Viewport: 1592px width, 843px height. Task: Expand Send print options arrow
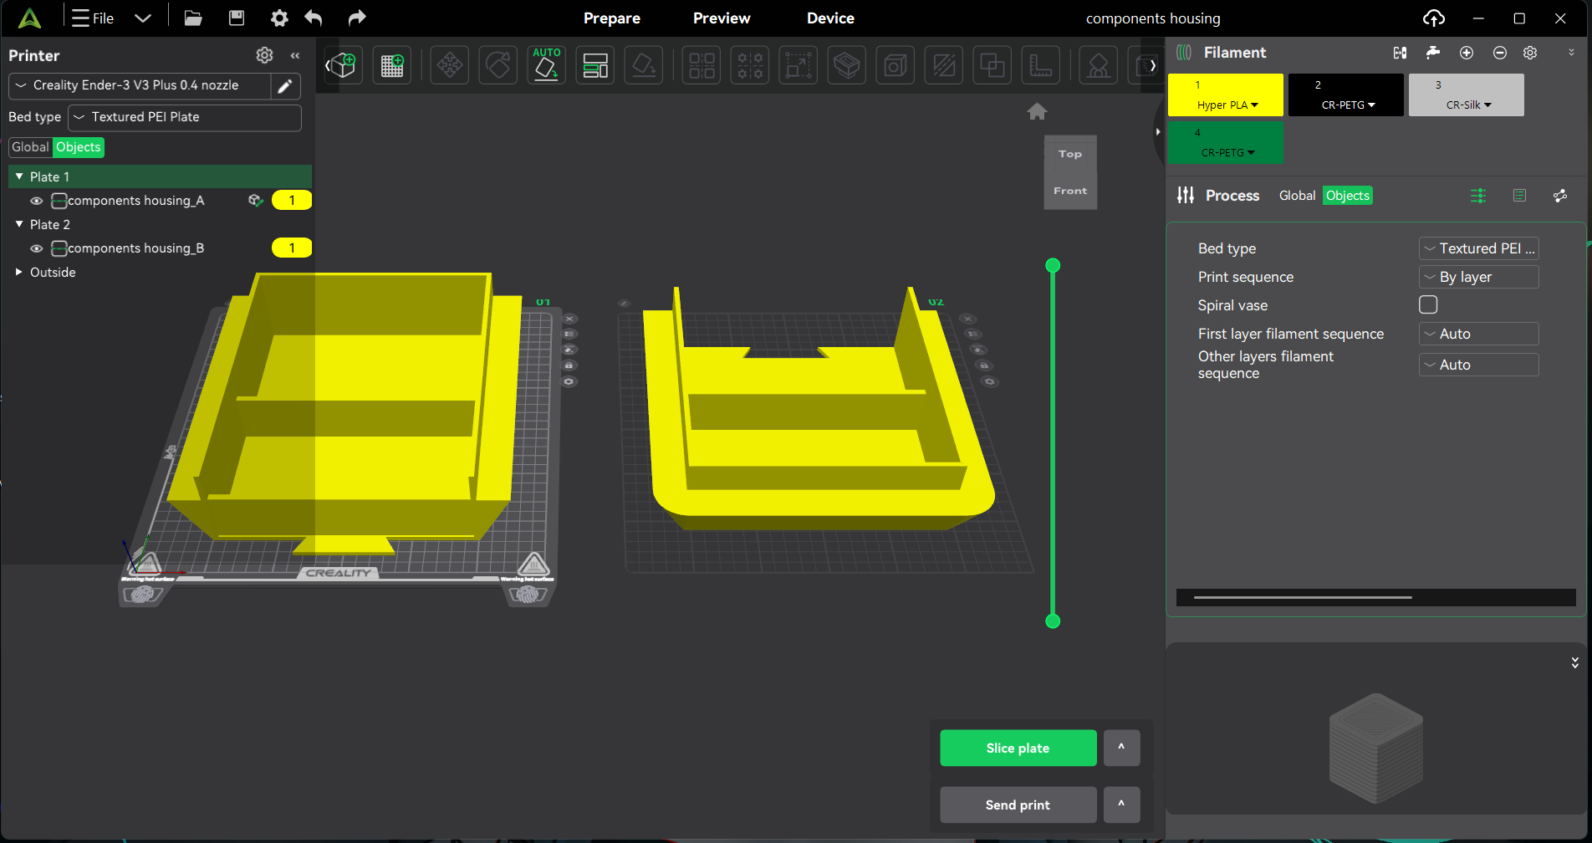pyautogui.click(x=1121, y=805)
